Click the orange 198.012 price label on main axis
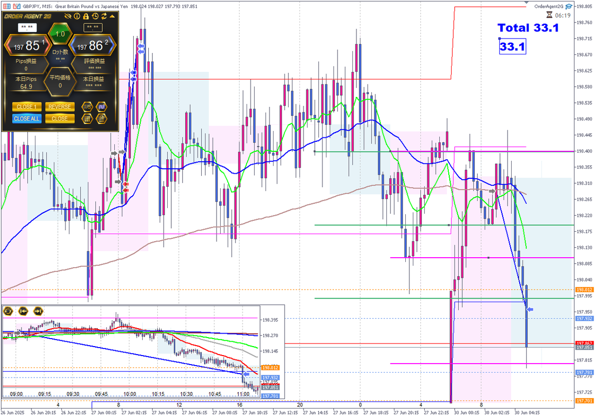 [584, 290]
